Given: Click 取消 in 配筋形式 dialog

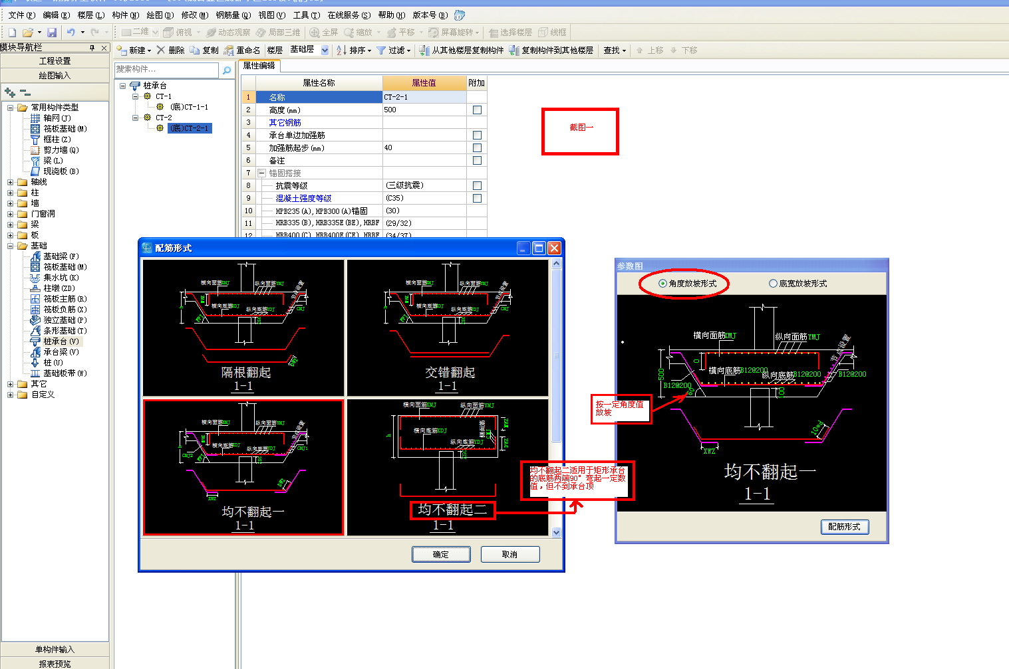Looking at the screenshot, I should [510, 554].
